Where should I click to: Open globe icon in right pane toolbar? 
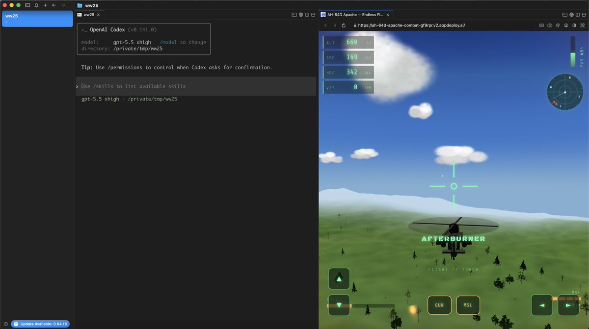coord(571,15)
